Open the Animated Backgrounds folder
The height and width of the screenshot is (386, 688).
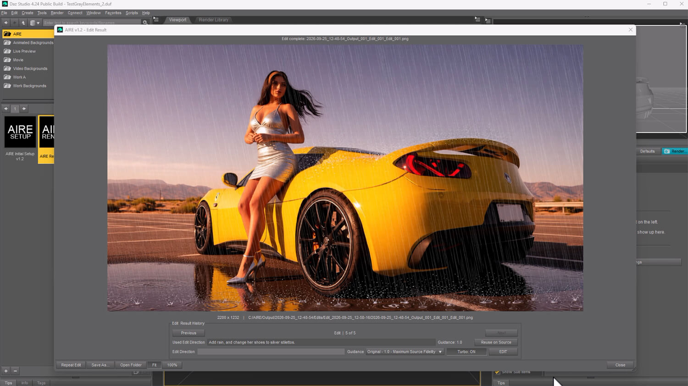28,43
